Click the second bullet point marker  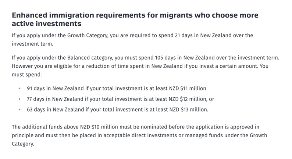19,99
